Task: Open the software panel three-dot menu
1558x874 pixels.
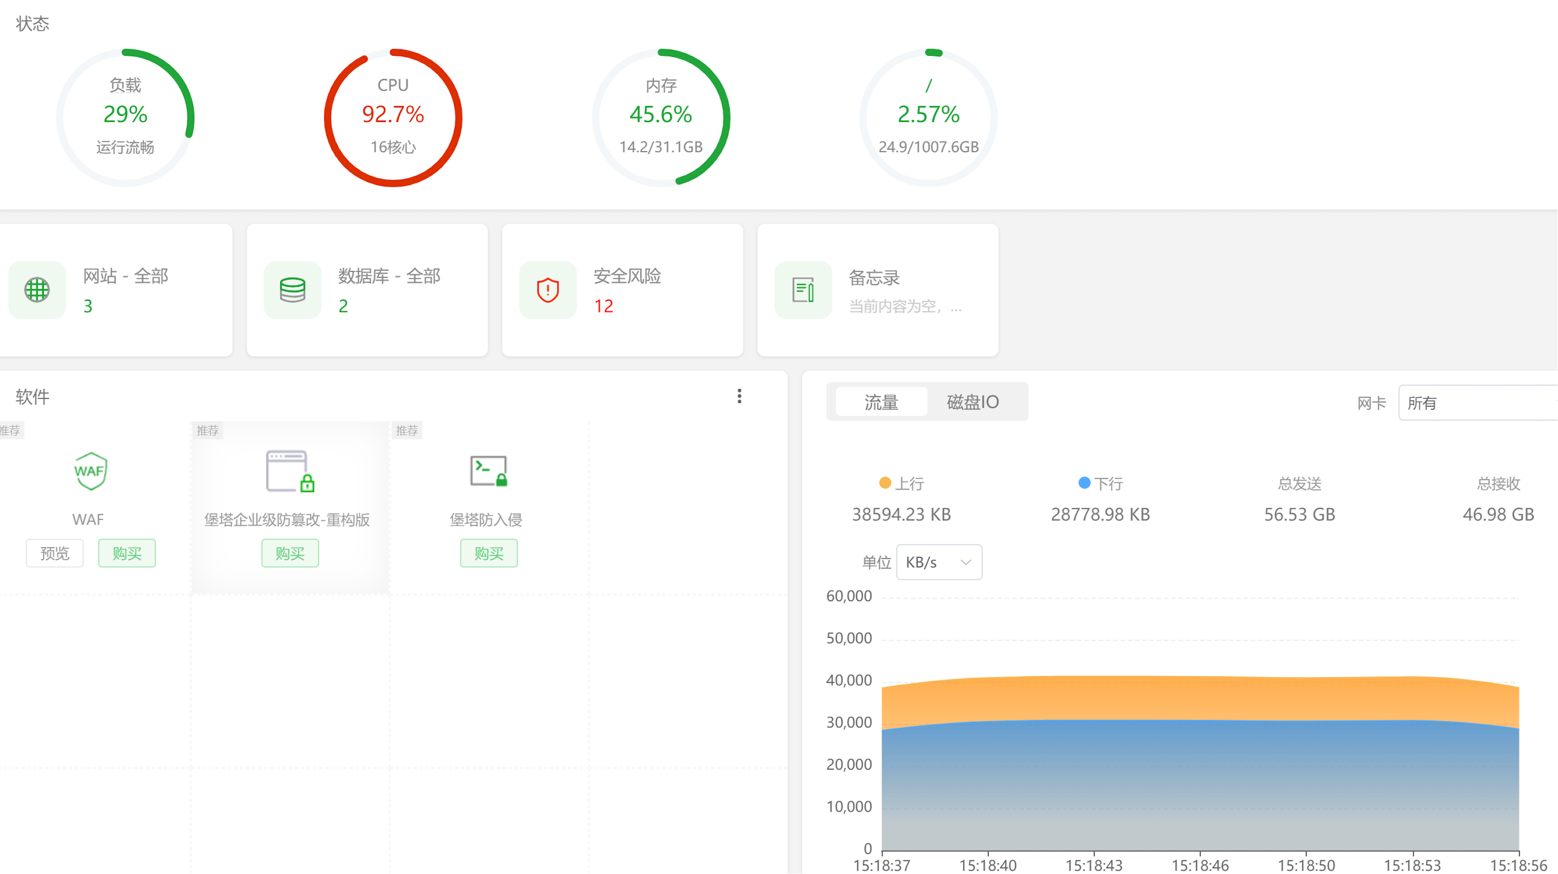Action: pyautogui.click(x=739, y=396)
